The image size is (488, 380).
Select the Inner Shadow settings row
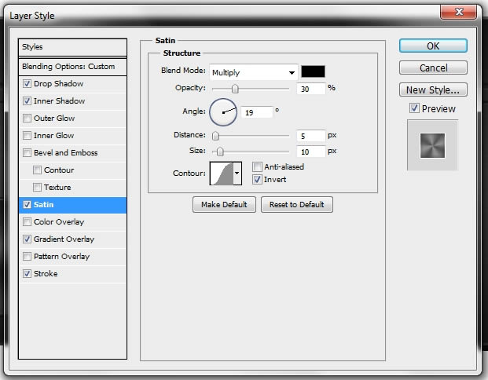pos(72,100)
